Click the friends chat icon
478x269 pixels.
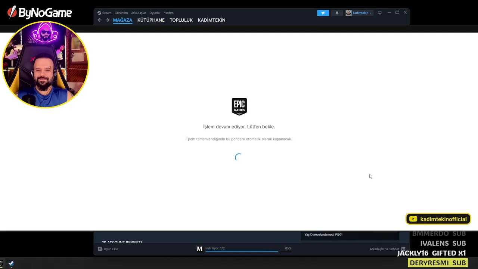[403, 249]
